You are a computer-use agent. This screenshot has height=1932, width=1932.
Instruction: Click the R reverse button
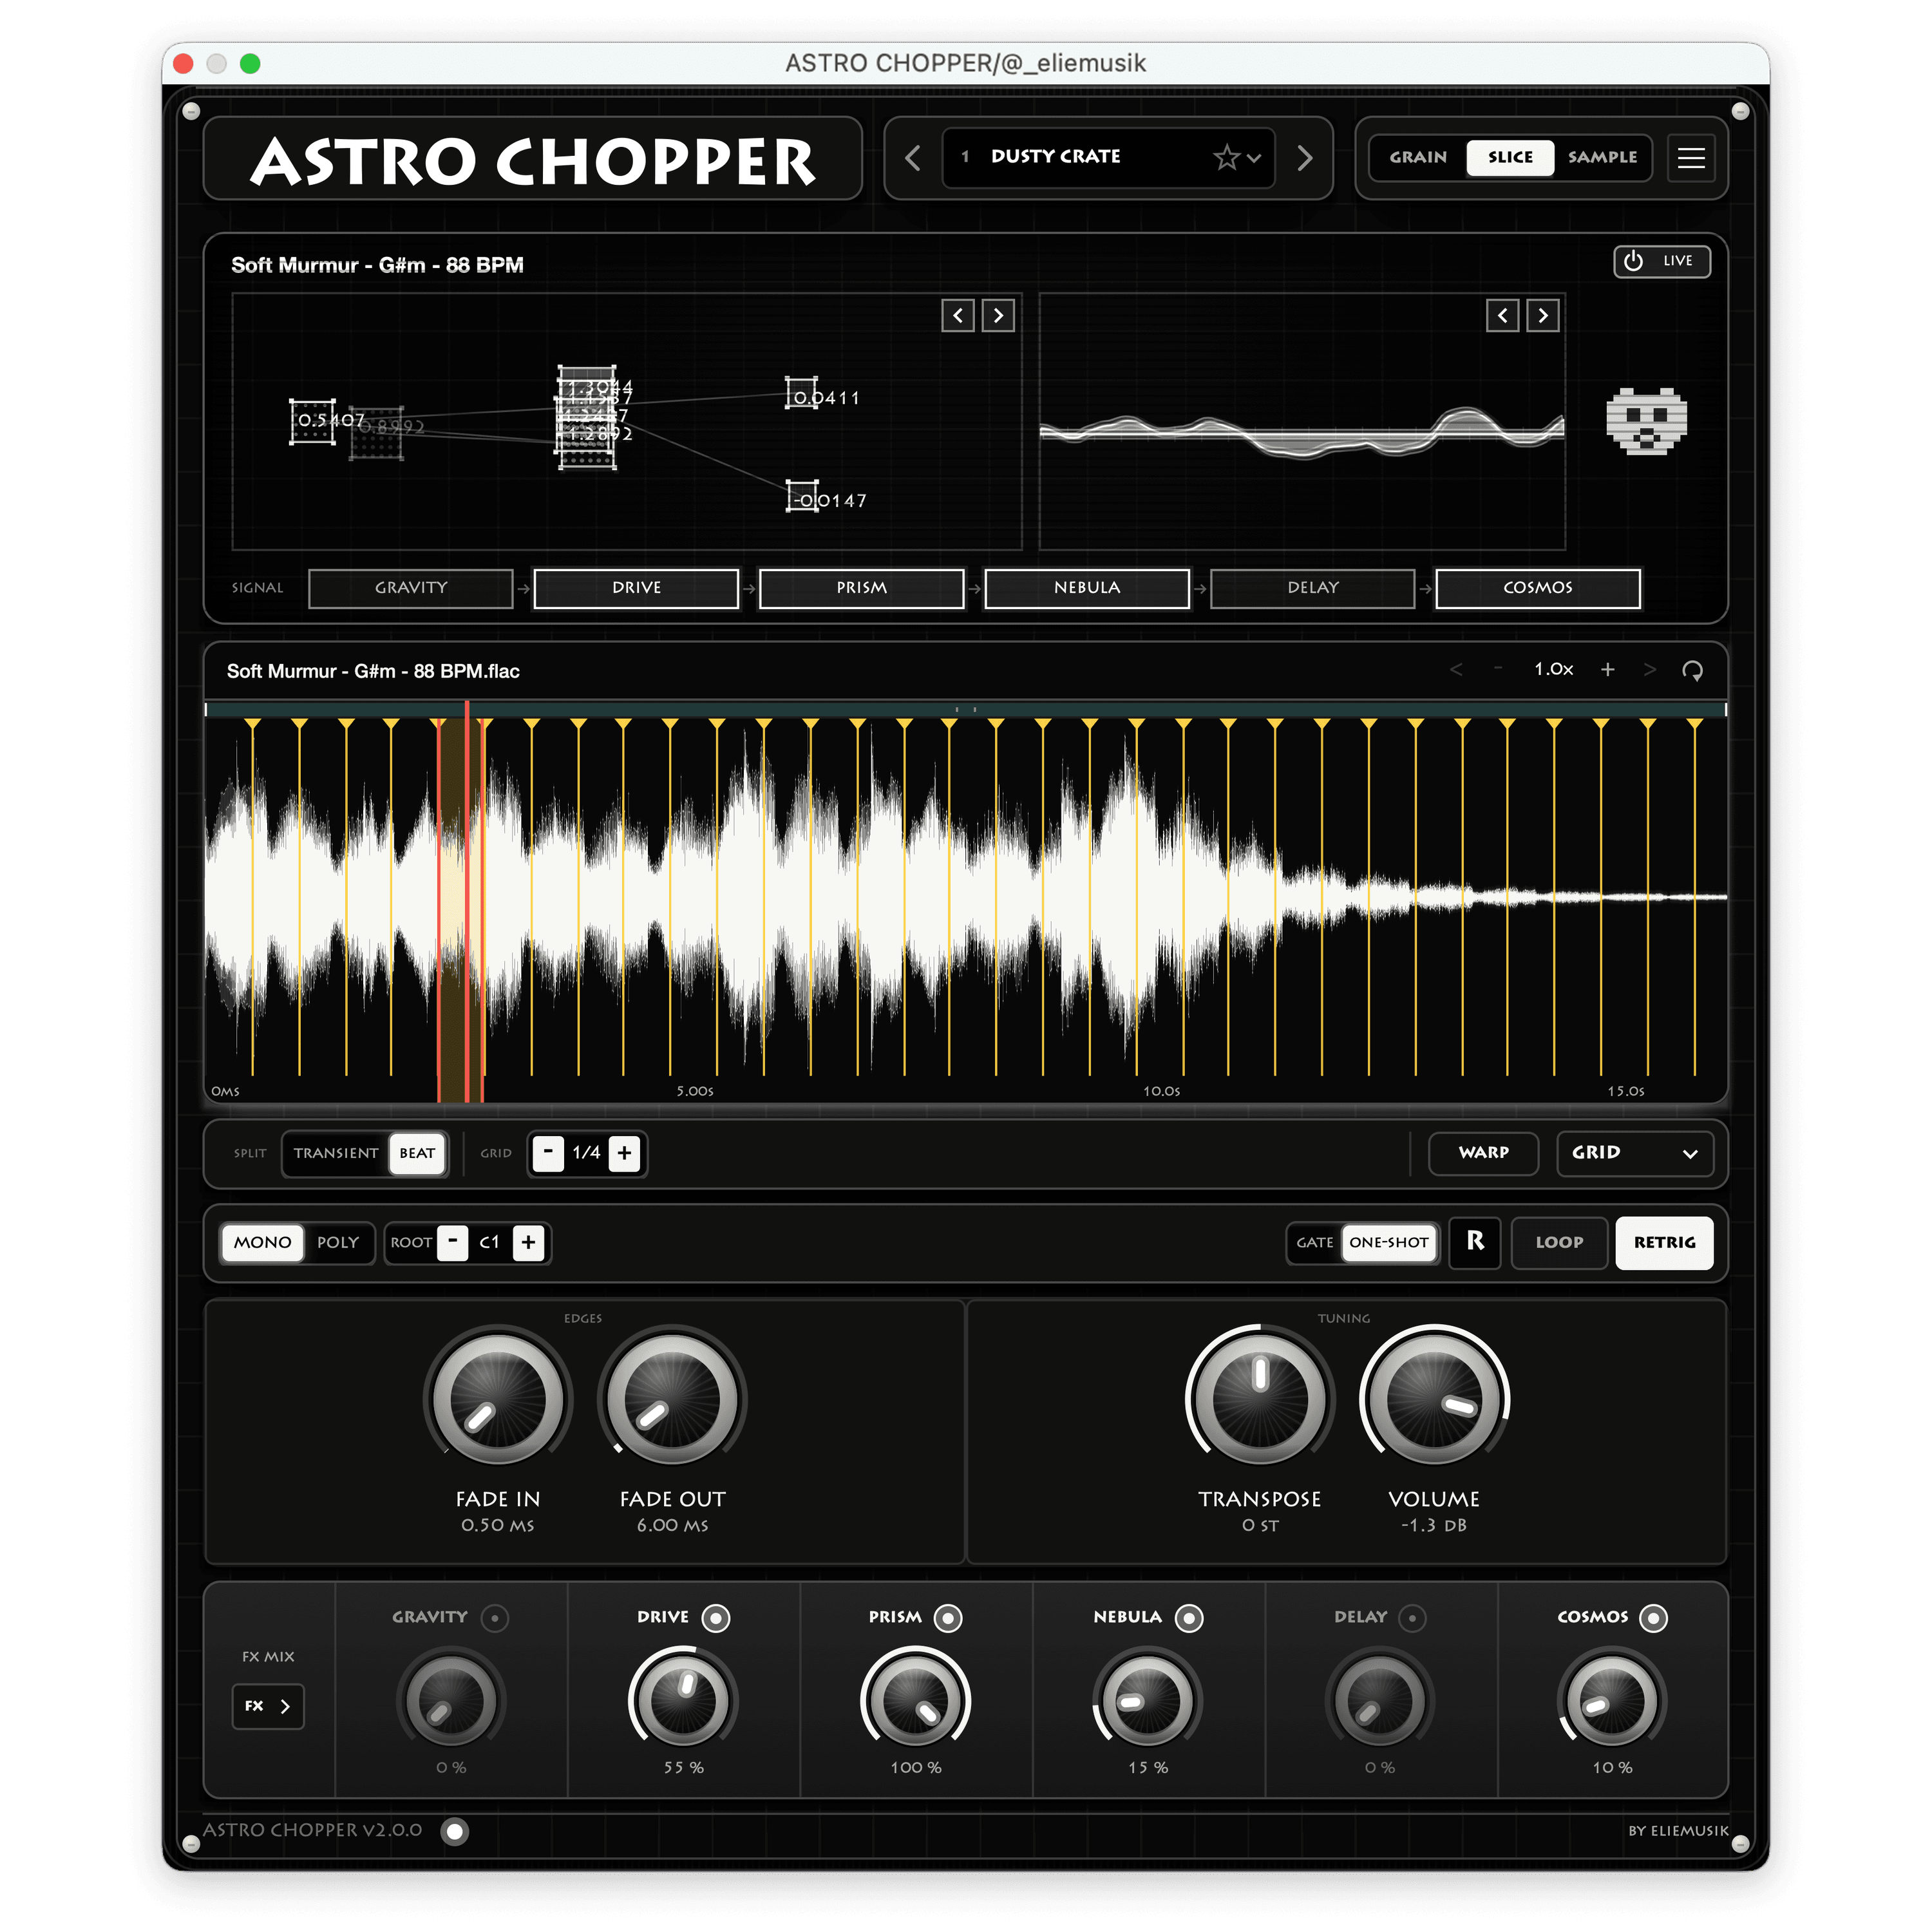click(x=1475, y=1242)
